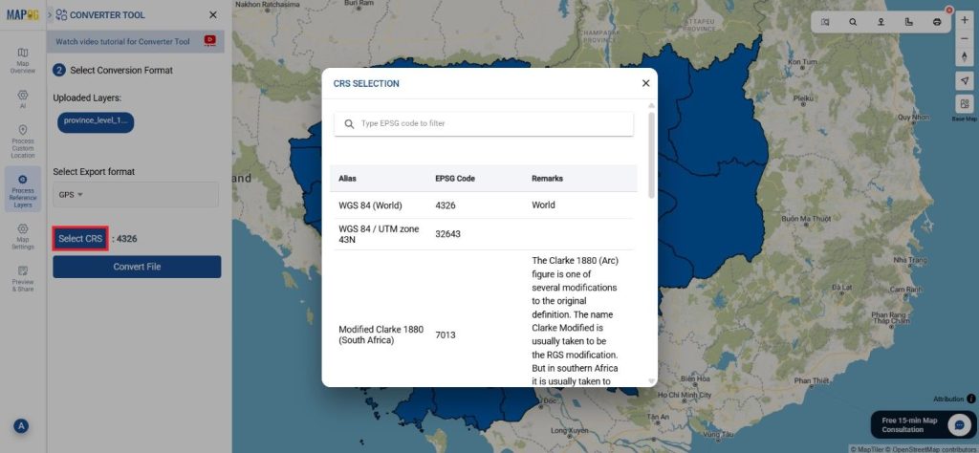Click the map layer search icon in toolbar
The width and height of the screenshot is (979, 453).
click(x=825, y=22)
